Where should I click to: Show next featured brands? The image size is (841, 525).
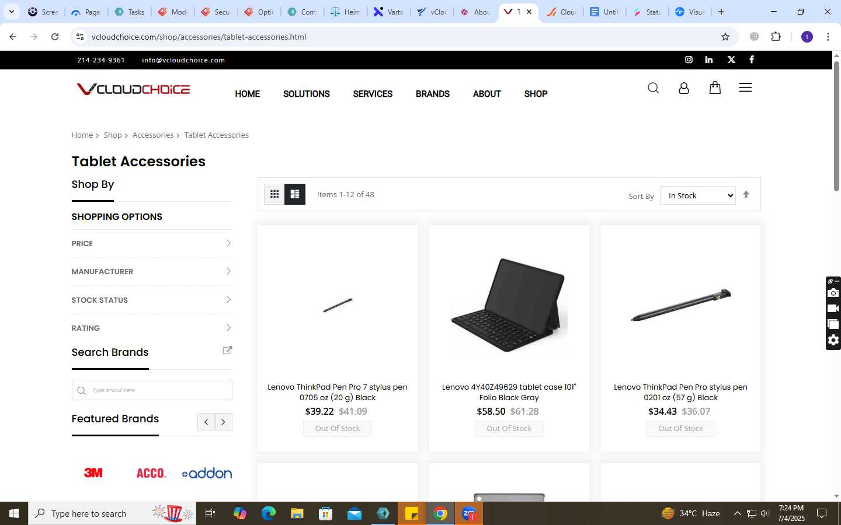[224, 422]
